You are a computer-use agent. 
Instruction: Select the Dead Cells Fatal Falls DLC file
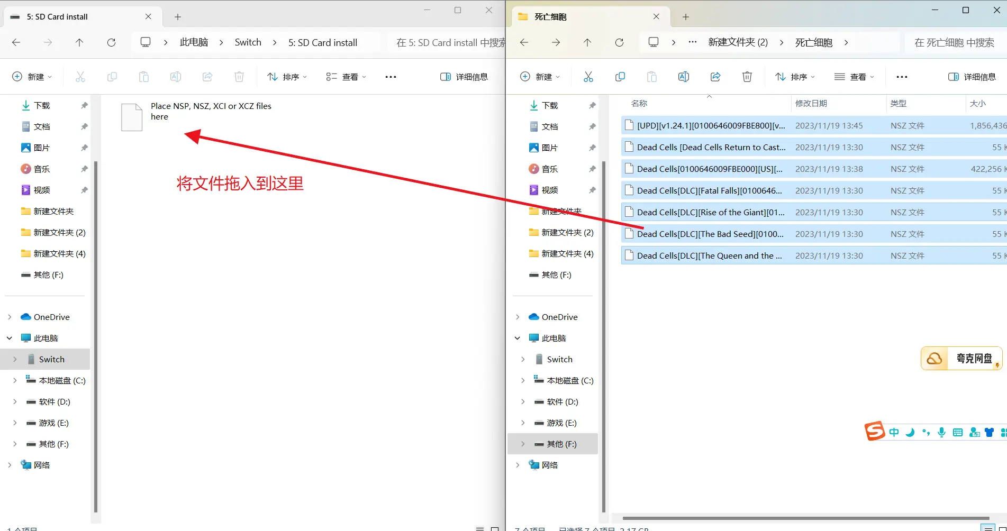pyautogui.click(x=709, y=190)
